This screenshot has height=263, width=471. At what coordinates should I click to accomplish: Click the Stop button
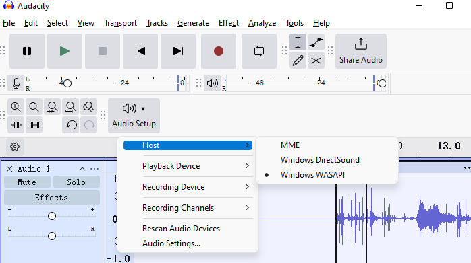click(x=103, y=51)
